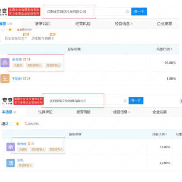This screenshot has width=182, height=182.
Task: Click the info icon next to 息 2
Action: [x=11, y=124]
